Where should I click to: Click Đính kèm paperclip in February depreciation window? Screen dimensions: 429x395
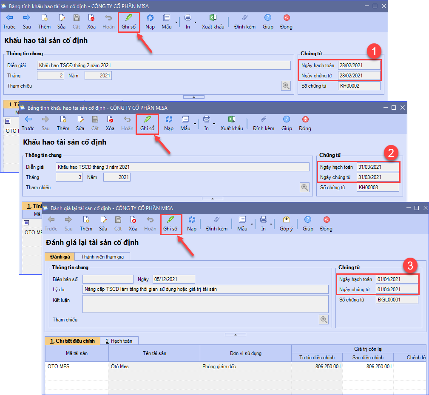[245, 22]
